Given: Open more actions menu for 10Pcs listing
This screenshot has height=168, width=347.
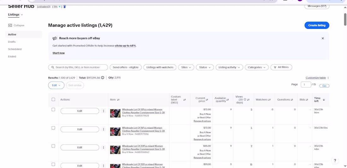Looking at the screenshot, I should (x=103, y=111).
